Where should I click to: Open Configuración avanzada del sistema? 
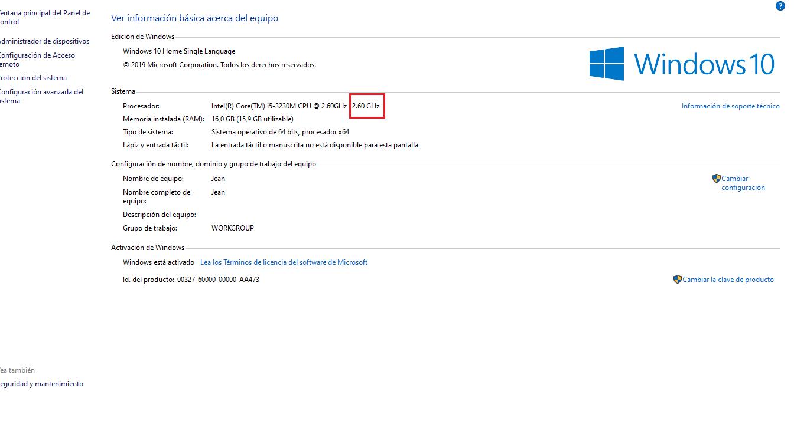(42, 96)
